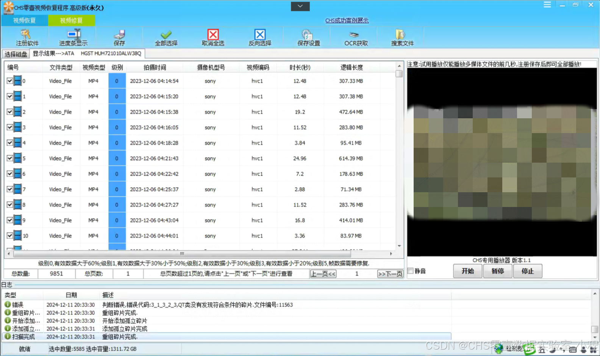600x356 pixels.
Task: Click the video preview area
Action: tap(502, 162)
